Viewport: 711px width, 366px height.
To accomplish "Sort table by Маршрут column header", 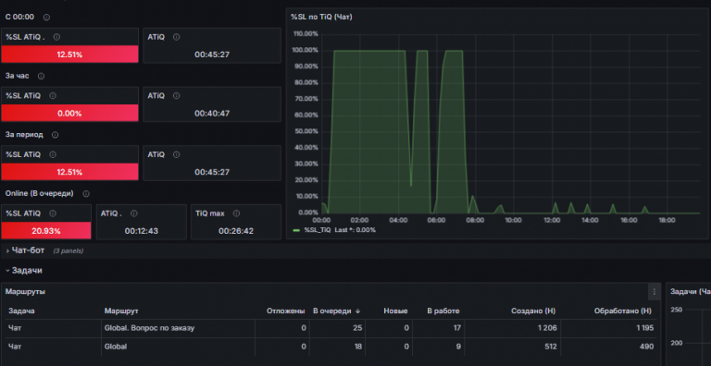I will (121, 311).
